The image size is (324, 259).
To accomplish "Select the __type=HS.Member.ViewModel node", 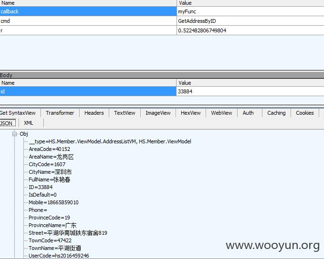I will click(x=110, y=141).
